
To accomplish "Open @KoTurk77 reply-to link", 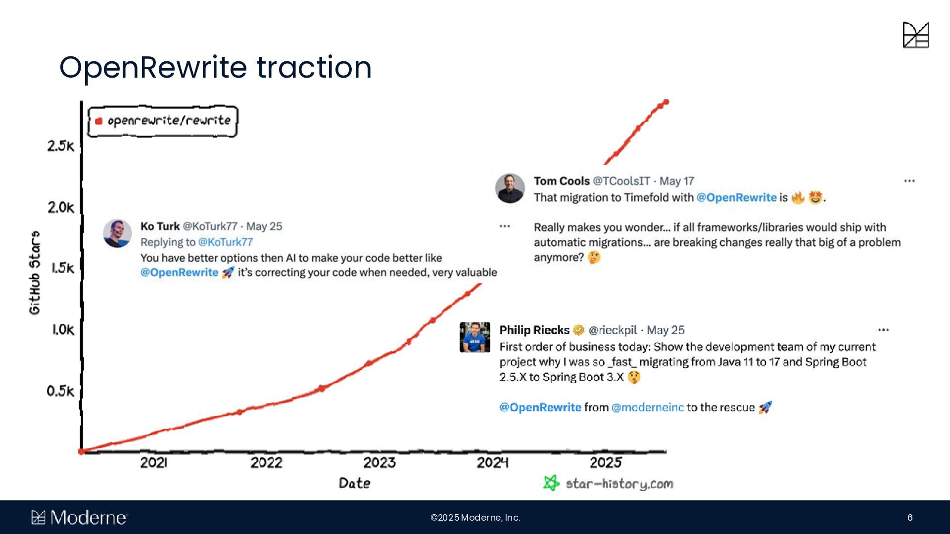I will point(225,242).
